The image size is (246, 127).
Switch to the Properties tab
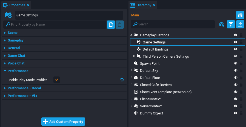(x=17, y=5)
